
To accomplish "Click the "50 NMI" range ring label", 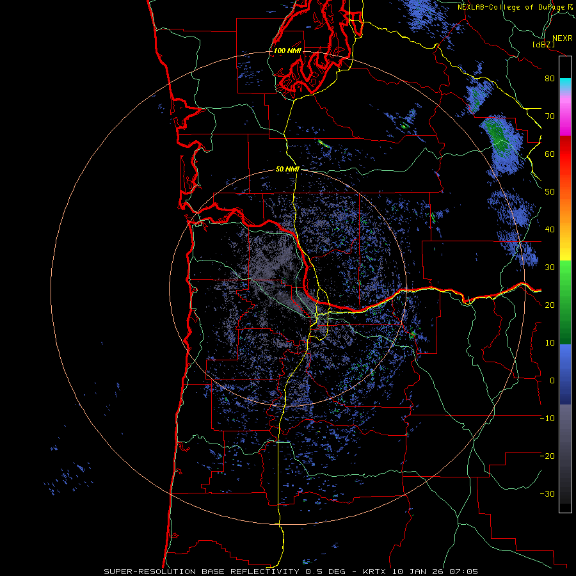I will tap(287, 170).
